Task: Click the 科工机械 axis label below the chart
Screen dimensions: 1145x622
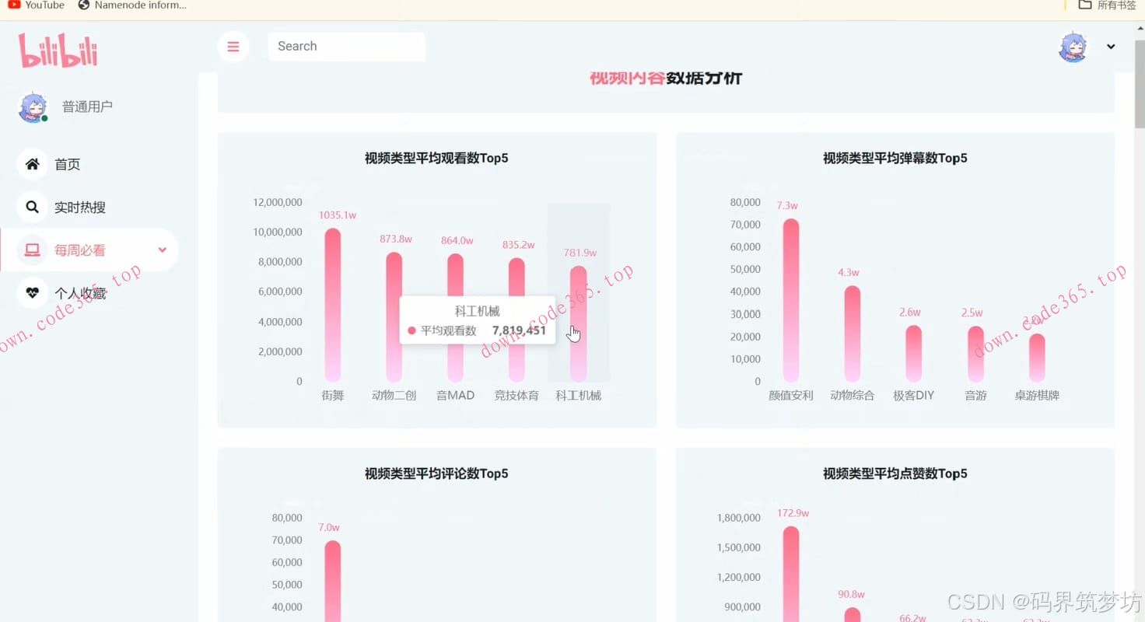Action: coord(579,395)
